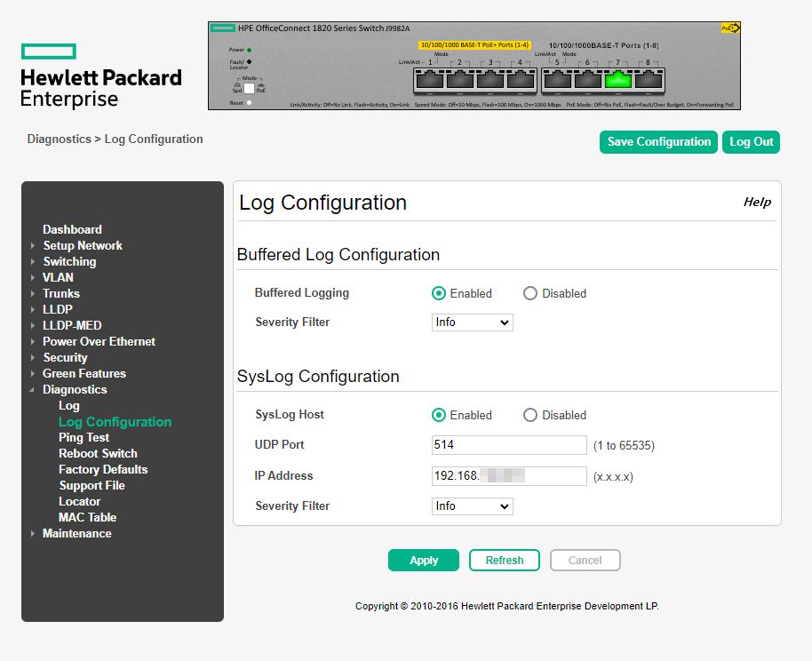Open Help link

[757, 202]
